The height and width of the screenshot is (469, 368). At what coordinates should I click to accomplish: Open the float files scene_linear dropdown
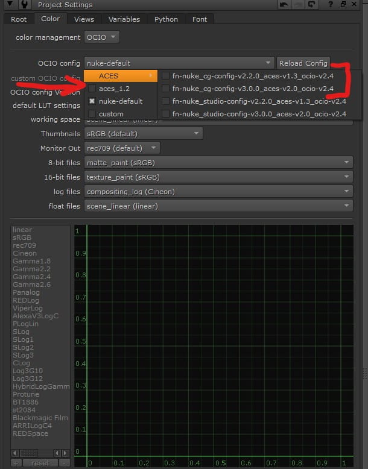pyautogui.click(x=218, y=206)
